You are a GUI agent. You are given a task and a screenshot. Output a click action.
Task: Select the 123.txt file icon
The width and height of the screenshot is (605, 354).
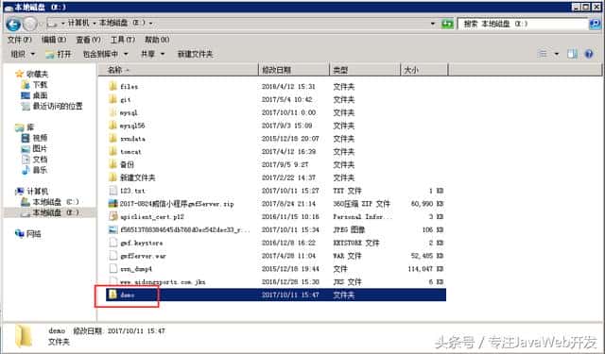point(112,191)
